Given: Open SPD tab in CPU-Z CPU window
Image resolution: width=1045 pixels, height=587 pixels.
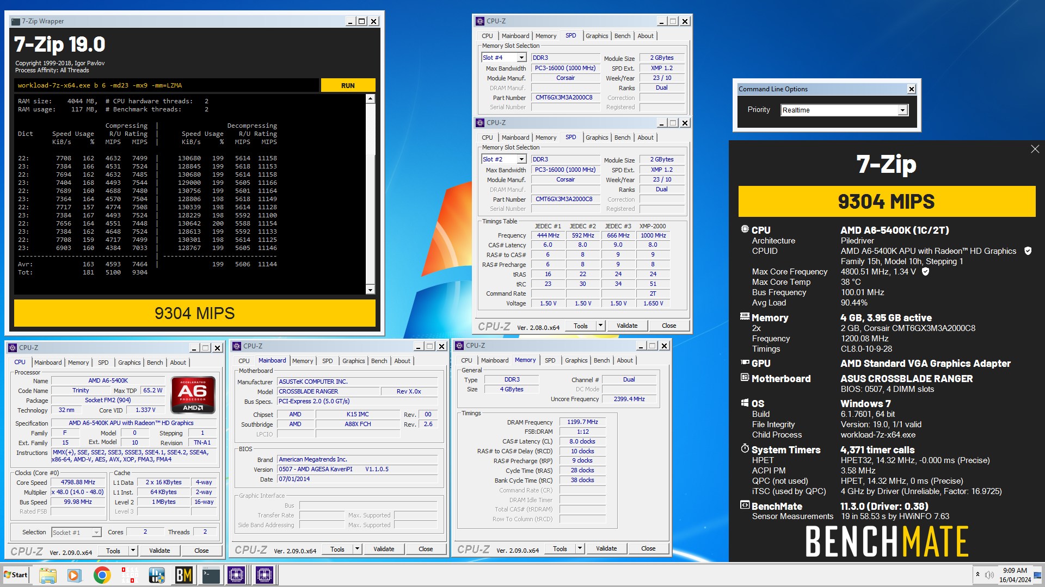Looking at the screenshot, I should point(103,363).
